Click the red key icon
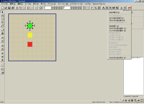This screenshot has height=104, width=144. pos(130,8)
